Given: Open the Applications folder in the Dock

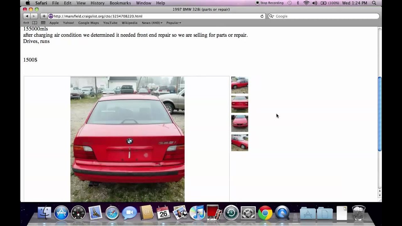Looking at the screenshot, I should pyautogui.click(x=308, y=213).
